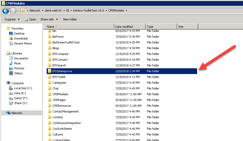
Task: Open dropdown arrow after f$ breadcrumb
Action: [71, 10]
